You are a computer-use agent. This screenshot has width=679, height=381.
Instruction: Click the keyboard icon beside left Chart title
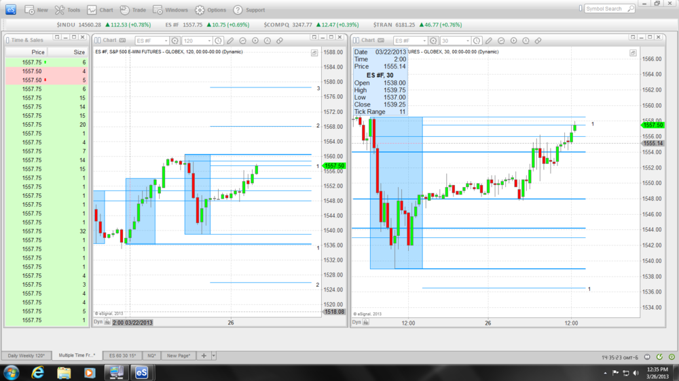click(x=122, y=40)
